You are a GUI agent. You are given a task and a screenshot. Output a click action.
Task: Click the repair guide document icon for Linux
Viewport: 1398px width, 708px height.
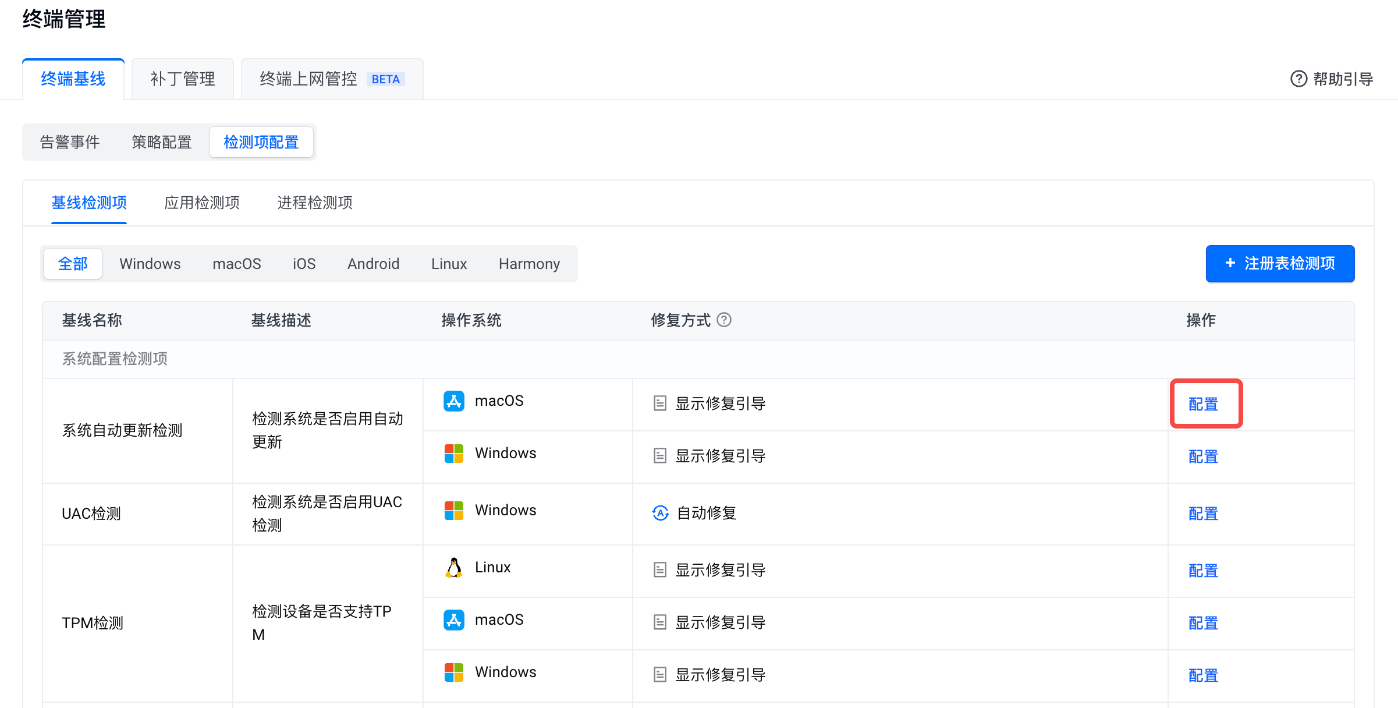click(659, 570)
